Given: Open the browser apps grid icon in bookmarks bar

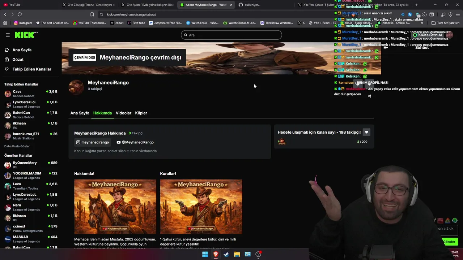Looking at the screenshot, I should click(5, 23).
